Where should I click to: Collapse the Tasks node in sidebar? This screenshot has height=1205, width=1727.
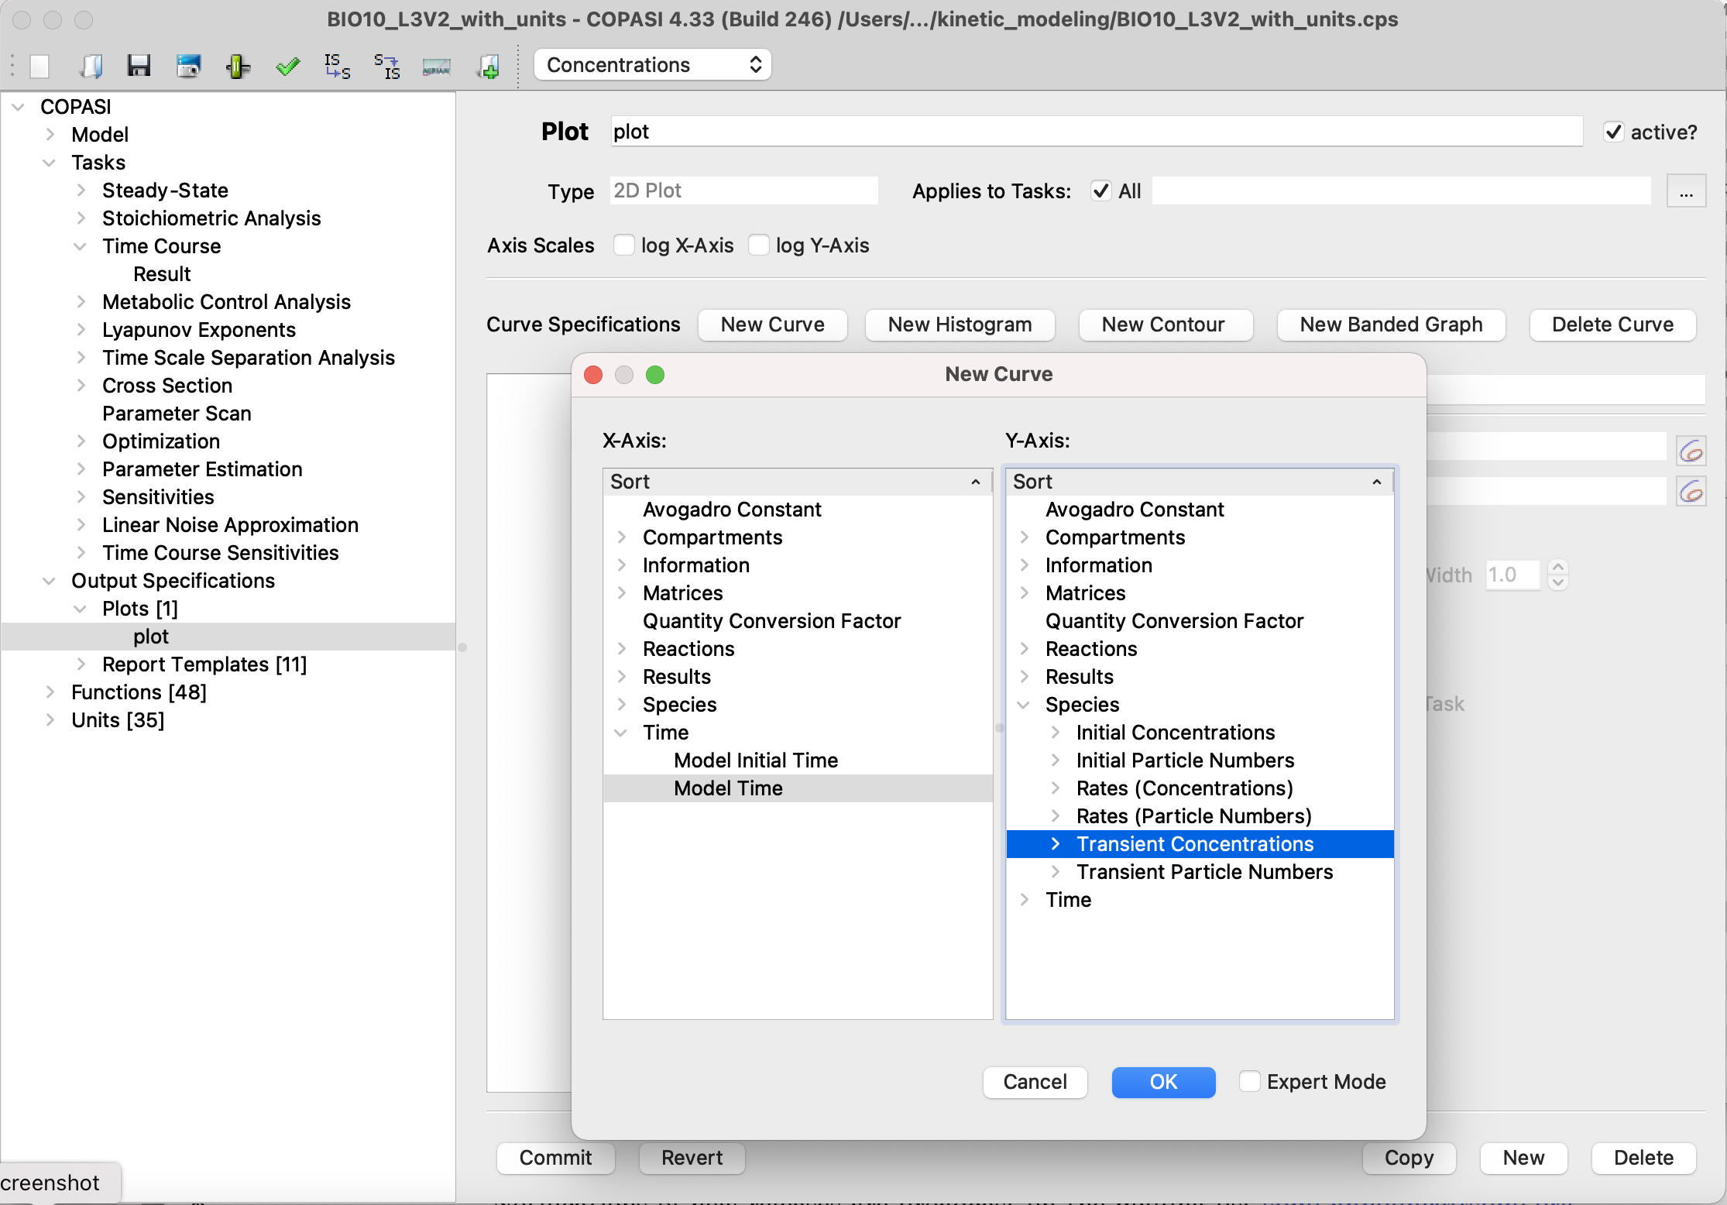50,163
